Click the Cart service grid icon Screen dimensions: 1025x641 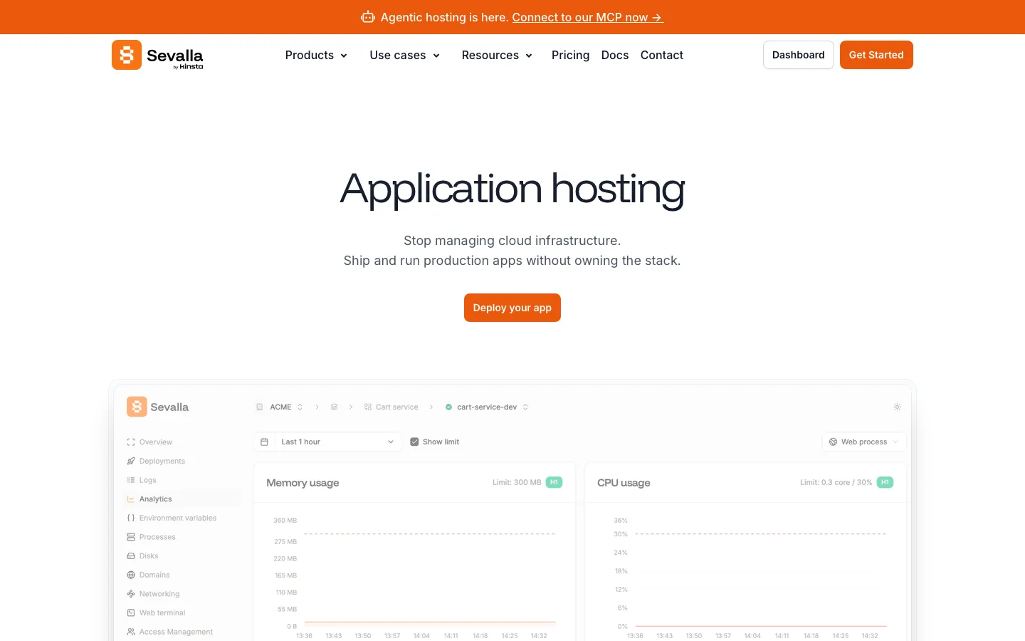point(368,407)
